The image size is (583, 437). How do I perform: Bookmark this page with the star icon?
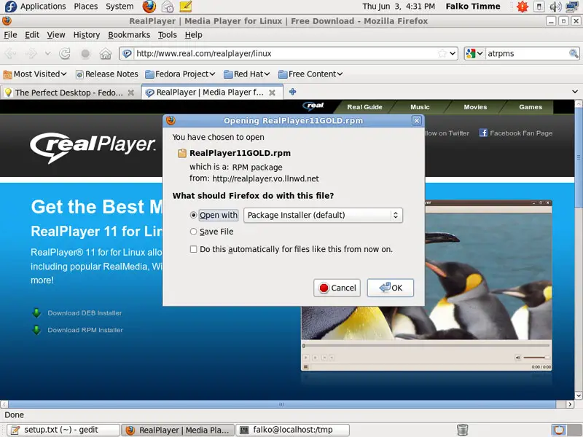[442, 53]
